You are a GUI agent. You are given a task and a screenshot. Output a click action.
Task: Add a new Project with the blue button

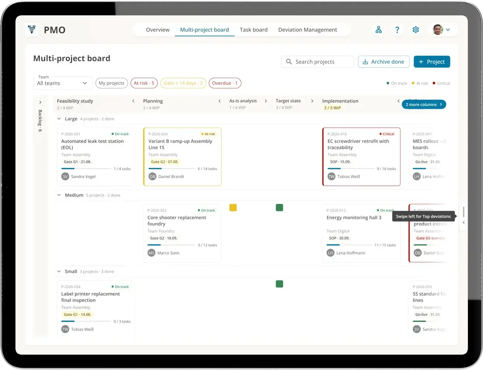tap(432, 62)
